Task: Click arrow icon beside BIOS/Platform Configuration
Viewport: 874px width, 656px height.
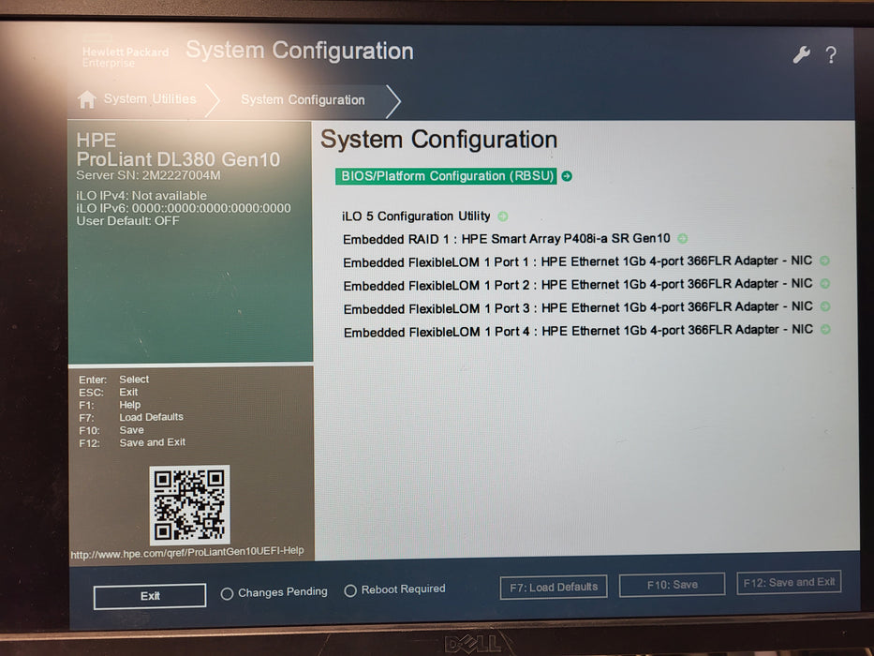Action: coord(567,176)
